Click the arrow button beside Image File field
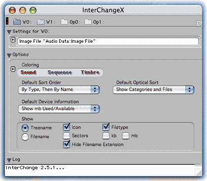The image size is (207, 181). [x=13, y=40]
